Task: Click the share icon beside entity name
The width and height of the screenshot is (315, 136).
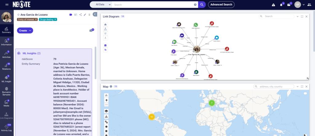Action: click(80, 15)
